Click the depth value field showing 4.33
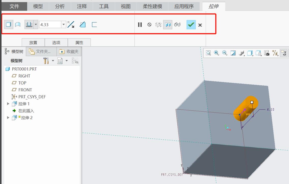289x184 pixels. click(50, 25)
